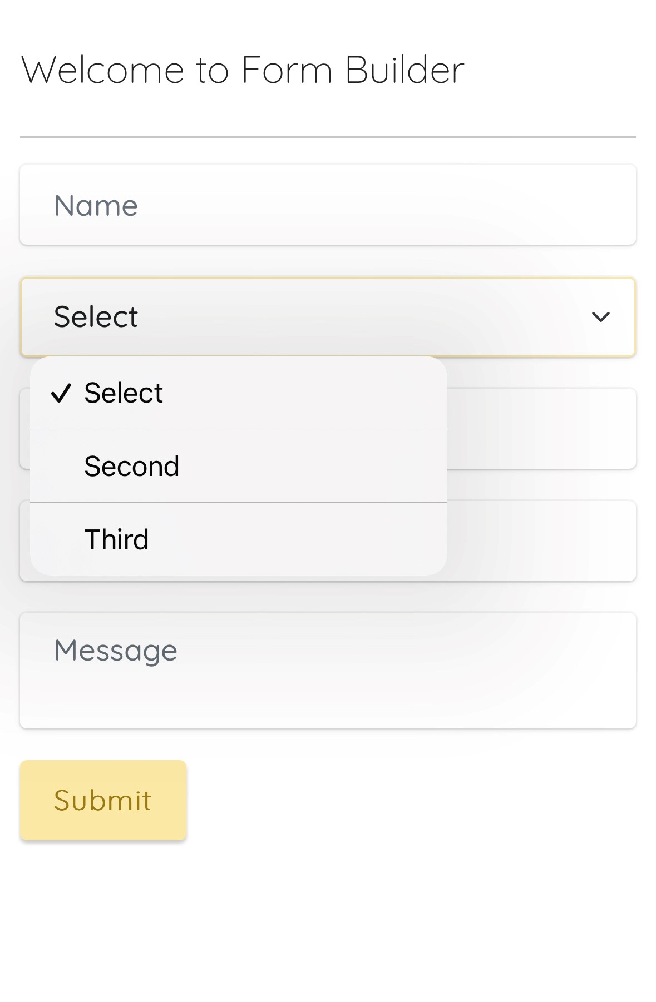Click the chevron arrow on the Select dropdown

[x=600, y=317]
